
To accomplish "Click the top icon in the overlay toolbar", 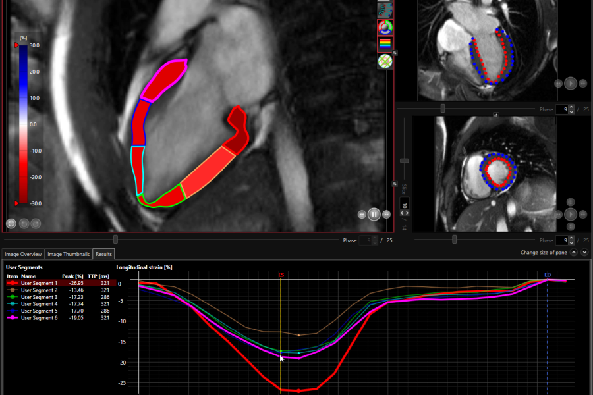I will 384,9.
